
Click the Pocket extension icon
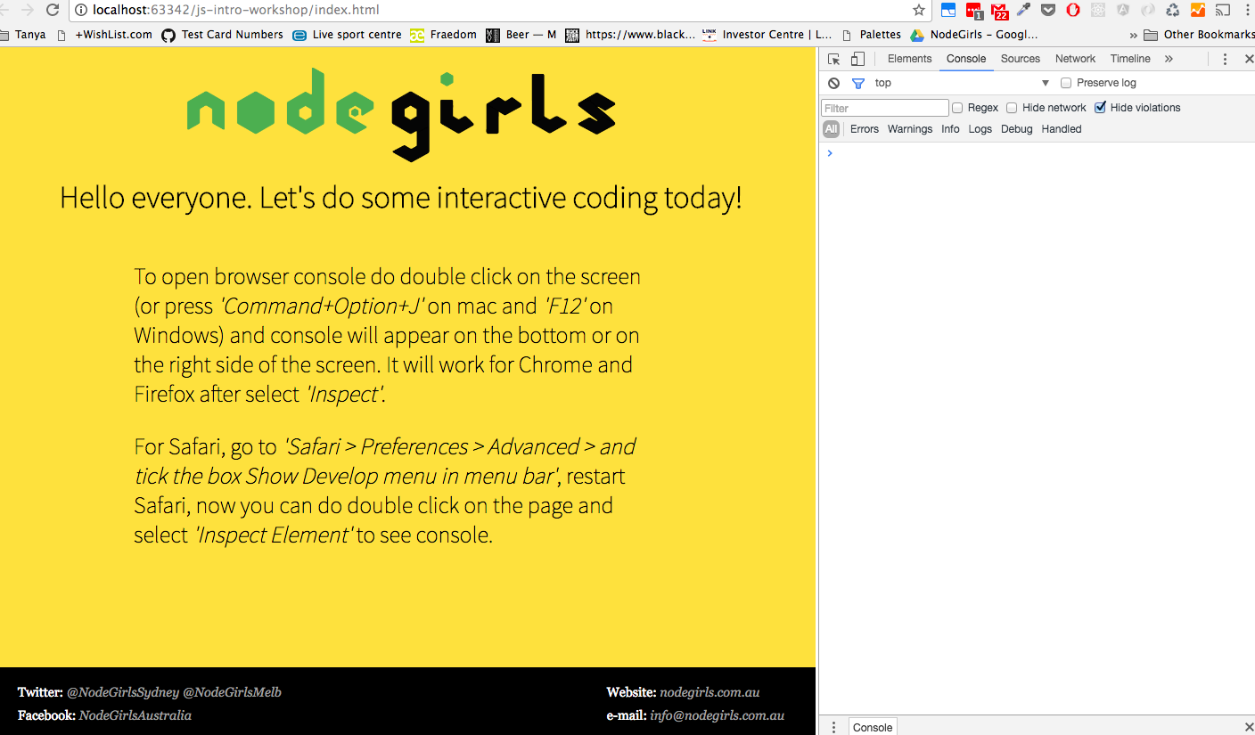pyautogui.click(x=1049, y=10)
